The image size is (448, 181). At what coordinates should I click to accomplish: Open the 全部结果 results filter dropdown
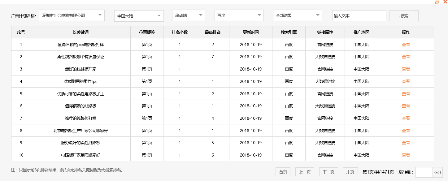(x=297, y=15)
